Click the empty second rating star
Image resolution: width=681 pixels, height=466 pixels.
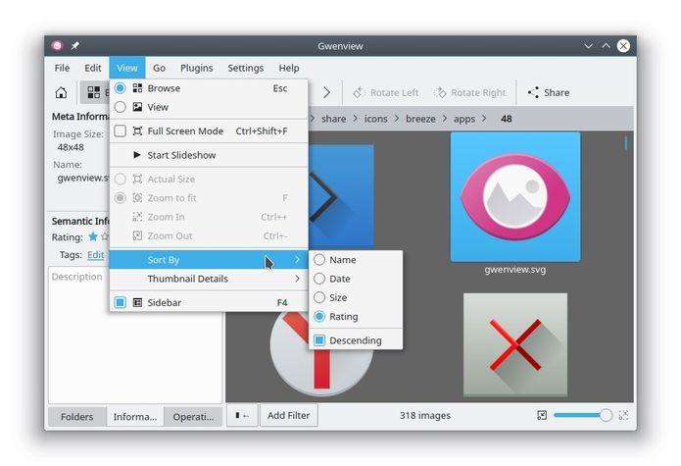pyautogui.click(x=105, y=236)
